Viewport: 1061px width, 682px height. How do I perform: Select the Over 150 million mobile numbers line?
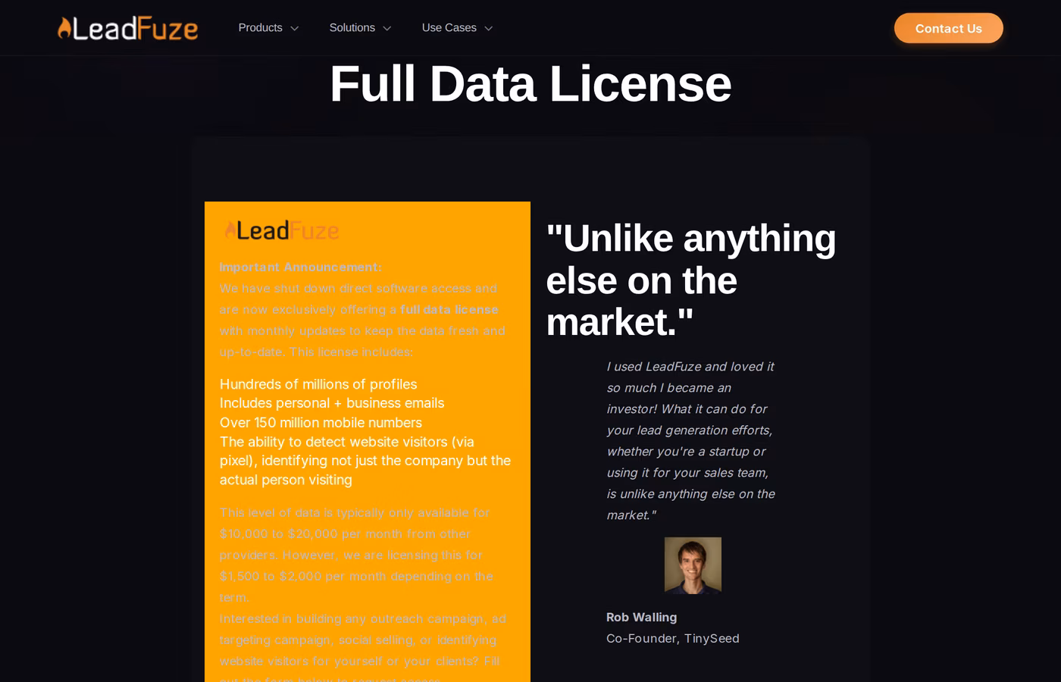point(321,423)
